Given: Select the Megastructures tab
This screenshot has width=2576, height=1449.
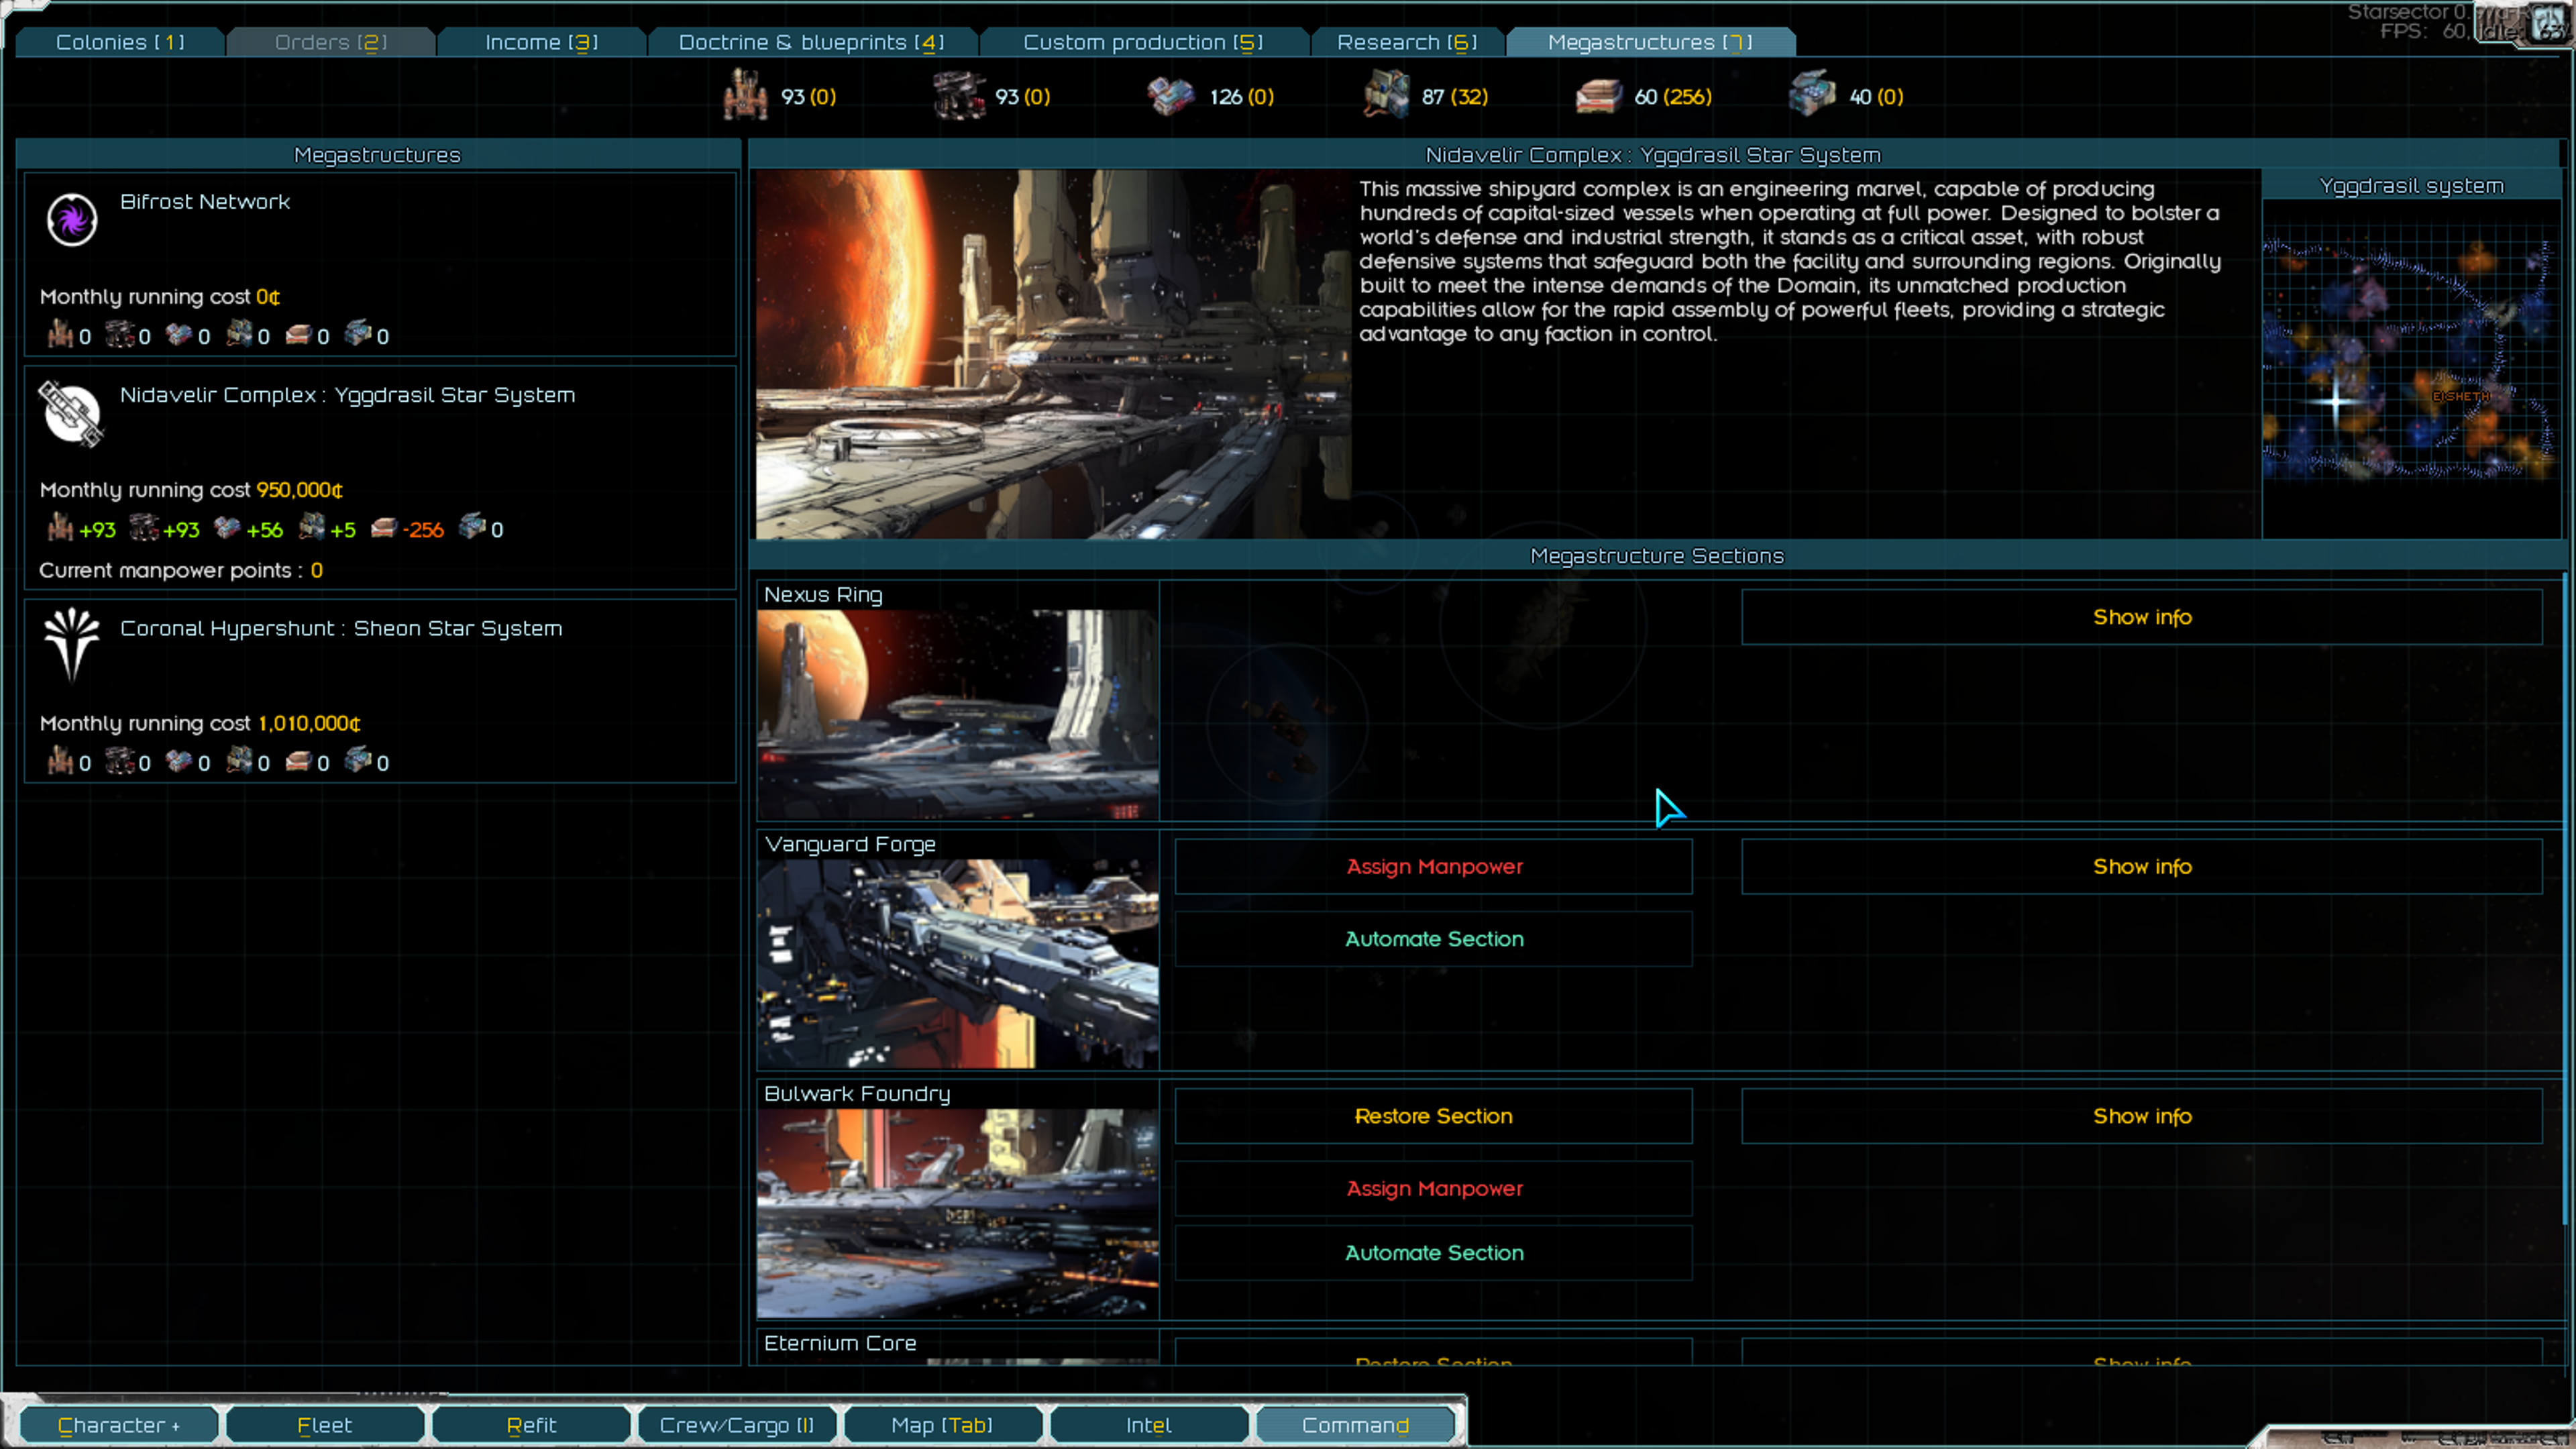Looking at the screenshot, I should point(1650,42).
